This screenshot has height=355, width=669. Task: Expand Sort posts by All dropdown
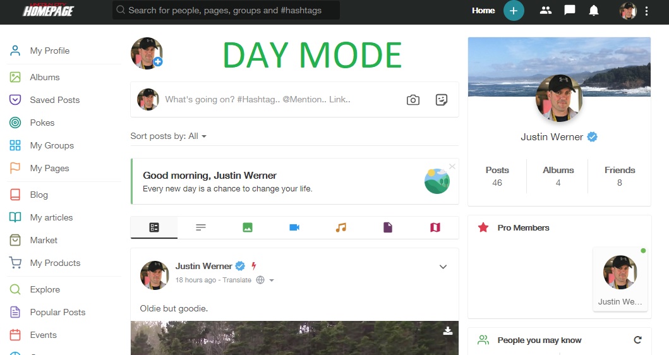pyautogui.click(x=169, y=136)
